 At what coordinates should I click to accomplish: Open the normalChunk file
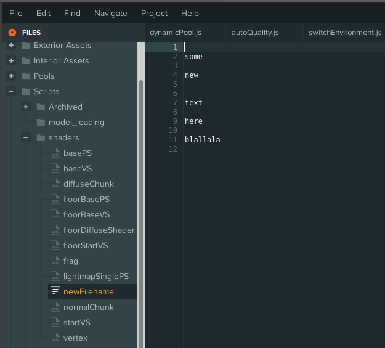click(89, 307)
